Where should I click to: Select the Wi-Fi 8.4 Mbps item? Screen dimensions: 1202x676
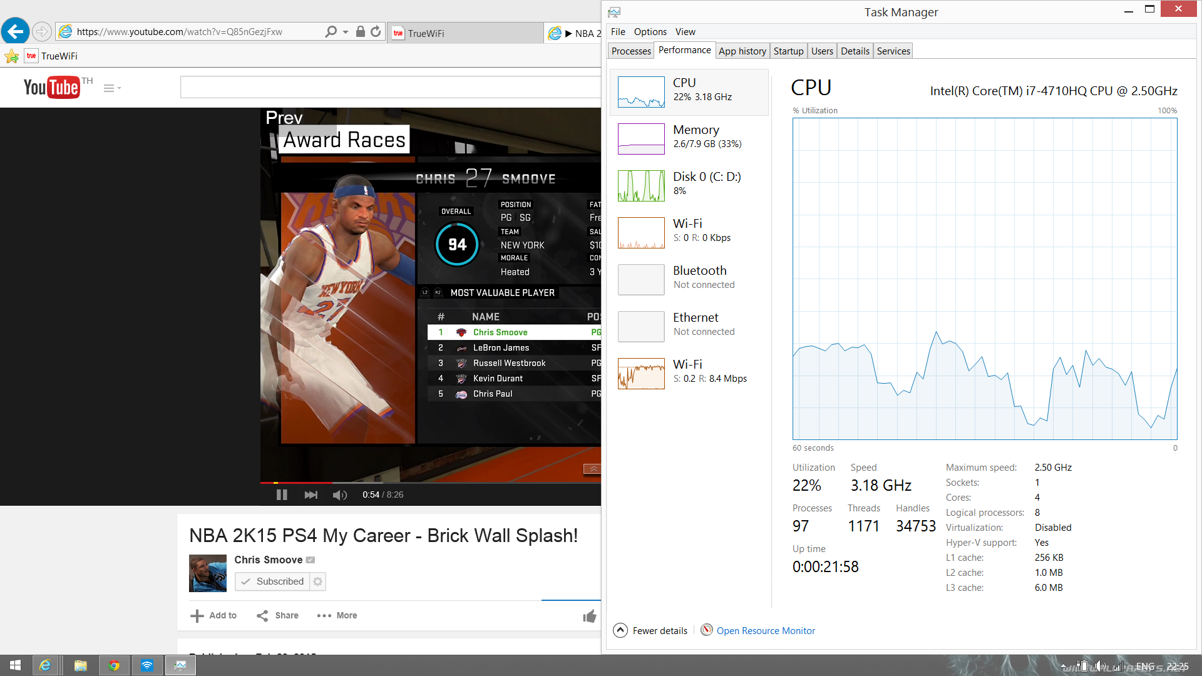(x=689, y=374)
